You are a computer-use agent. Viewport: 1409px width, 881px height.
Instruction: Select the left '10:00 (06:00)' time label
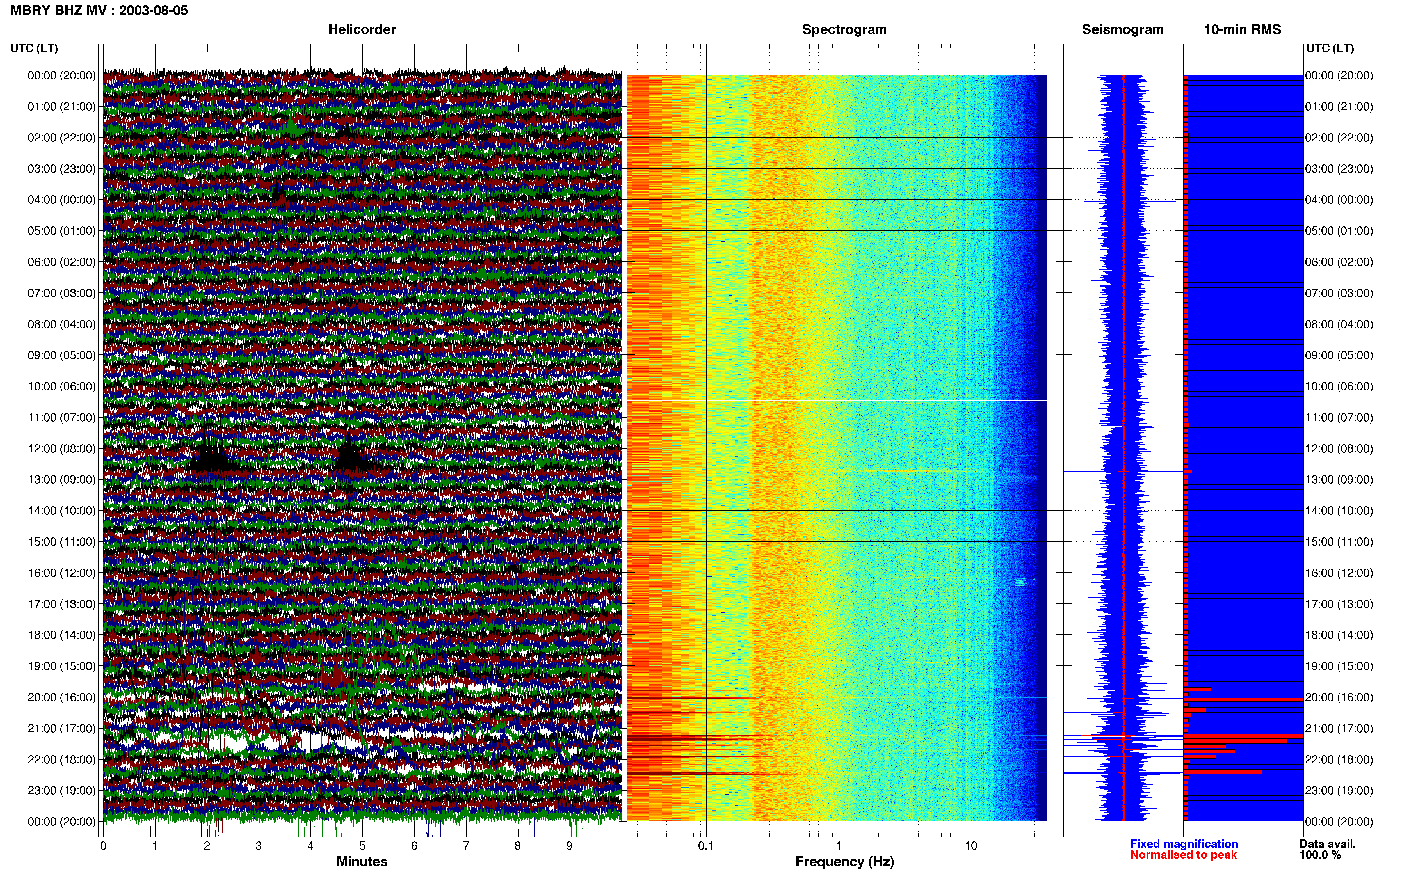click(x=62, y=386)
